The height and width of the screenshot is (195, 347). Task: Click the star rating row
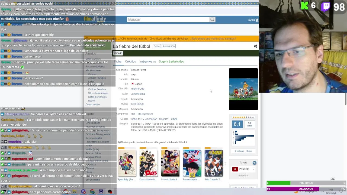[x=243, y=117]
